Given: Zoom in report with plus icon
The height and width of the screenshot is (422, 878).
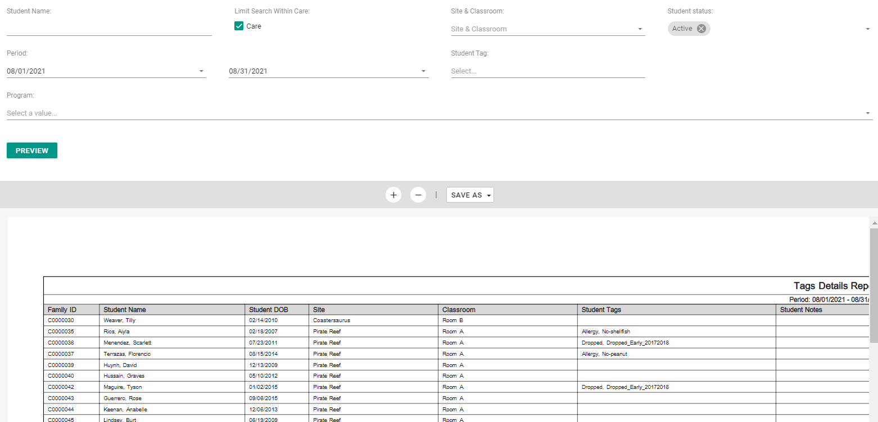Looking at the screenshot, I should point(393,195).
